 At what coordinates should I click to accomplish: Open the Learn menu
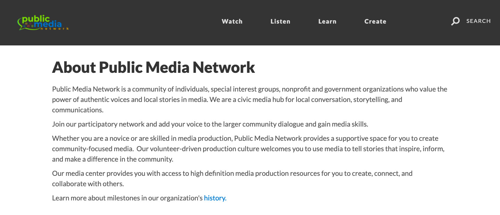327,21
